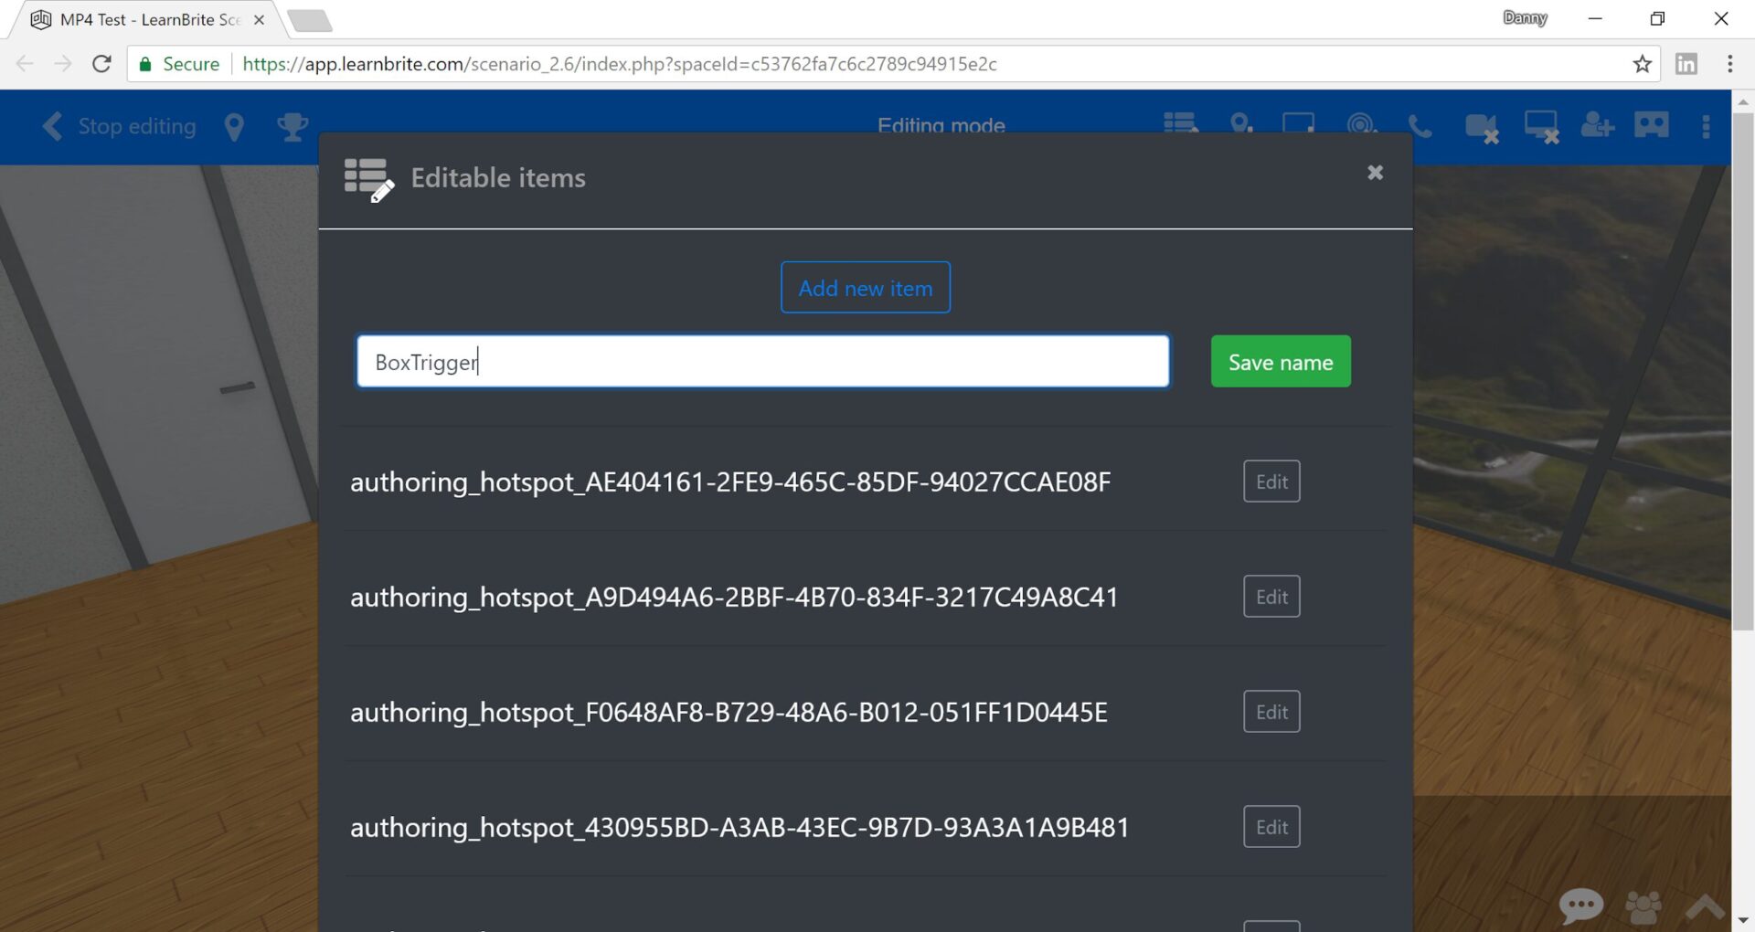The width and height of the screenshot is (1755, 932).
Task: Edit the authoring_hotspot_AE404161 item
Action: [x=1271, y=482]
